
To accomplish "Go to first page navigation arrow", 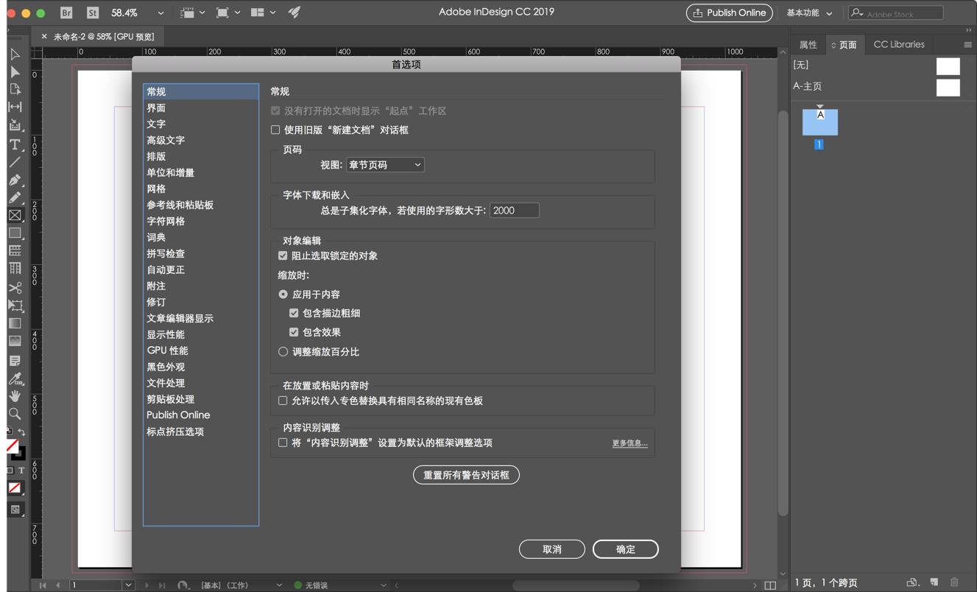I will point(43,585).
